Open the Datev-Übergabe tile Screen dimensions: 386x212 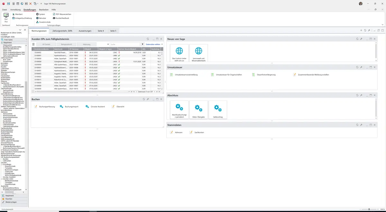click(198, 110)
